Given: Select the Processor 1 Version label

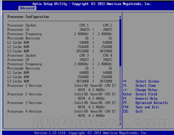Looking at the screenshot, I should [25, 85].
